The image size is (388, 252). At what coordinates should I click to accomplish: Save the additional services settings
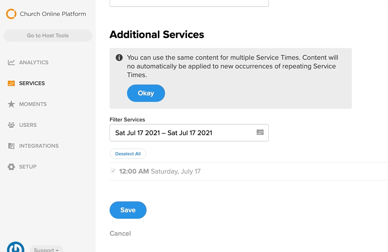coord(128,210)
